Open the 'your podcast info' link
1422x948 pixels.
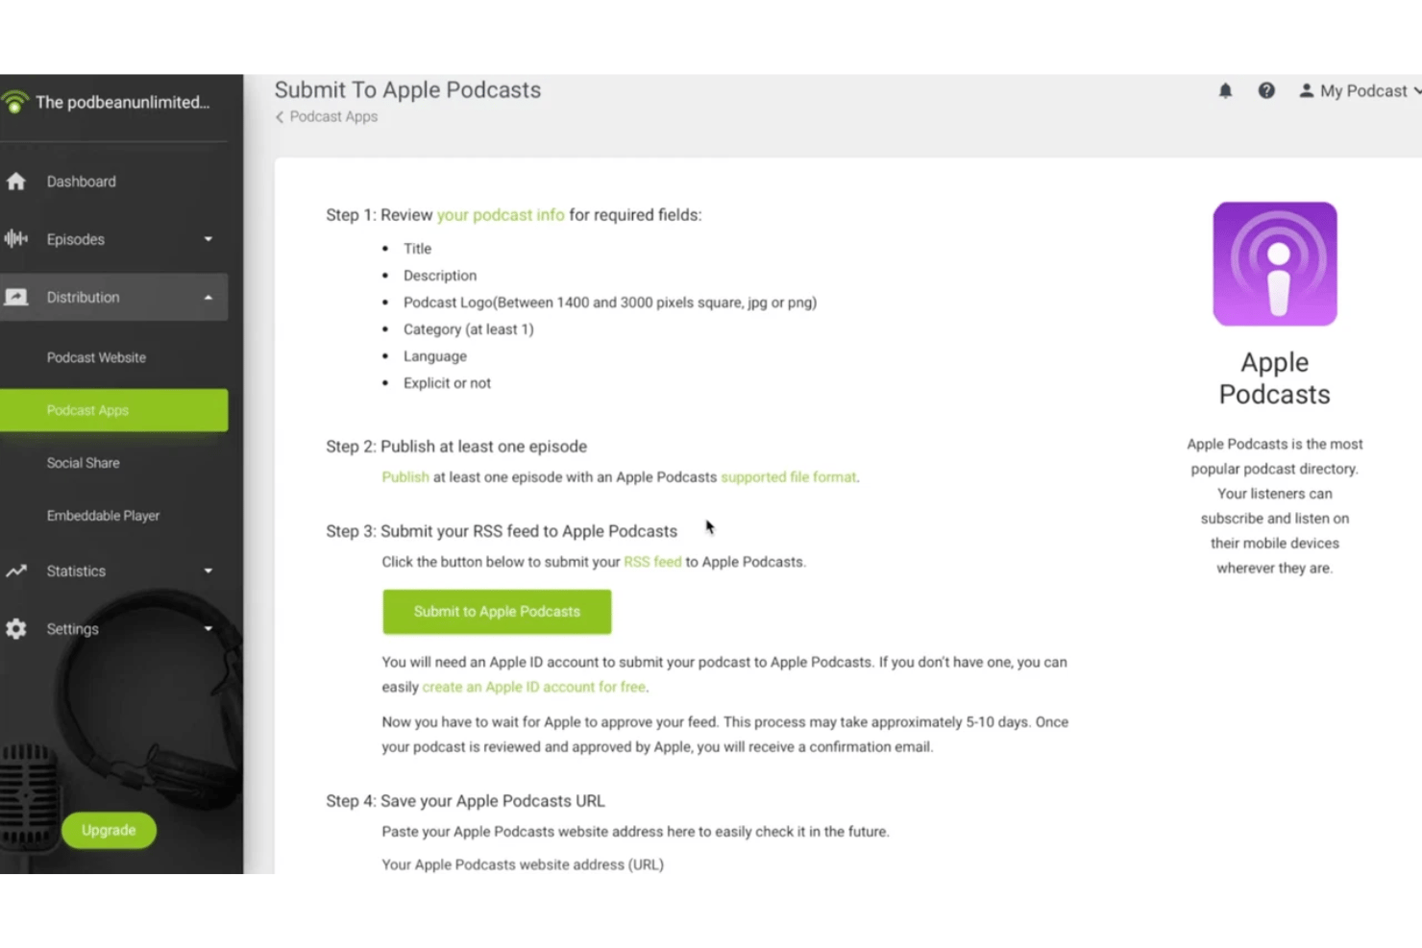point(501,215)
